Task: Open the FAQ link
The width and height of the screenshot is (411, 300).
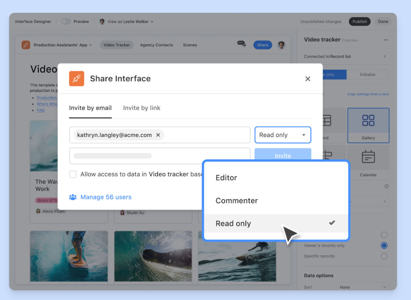Action: [x=40, y=110]
